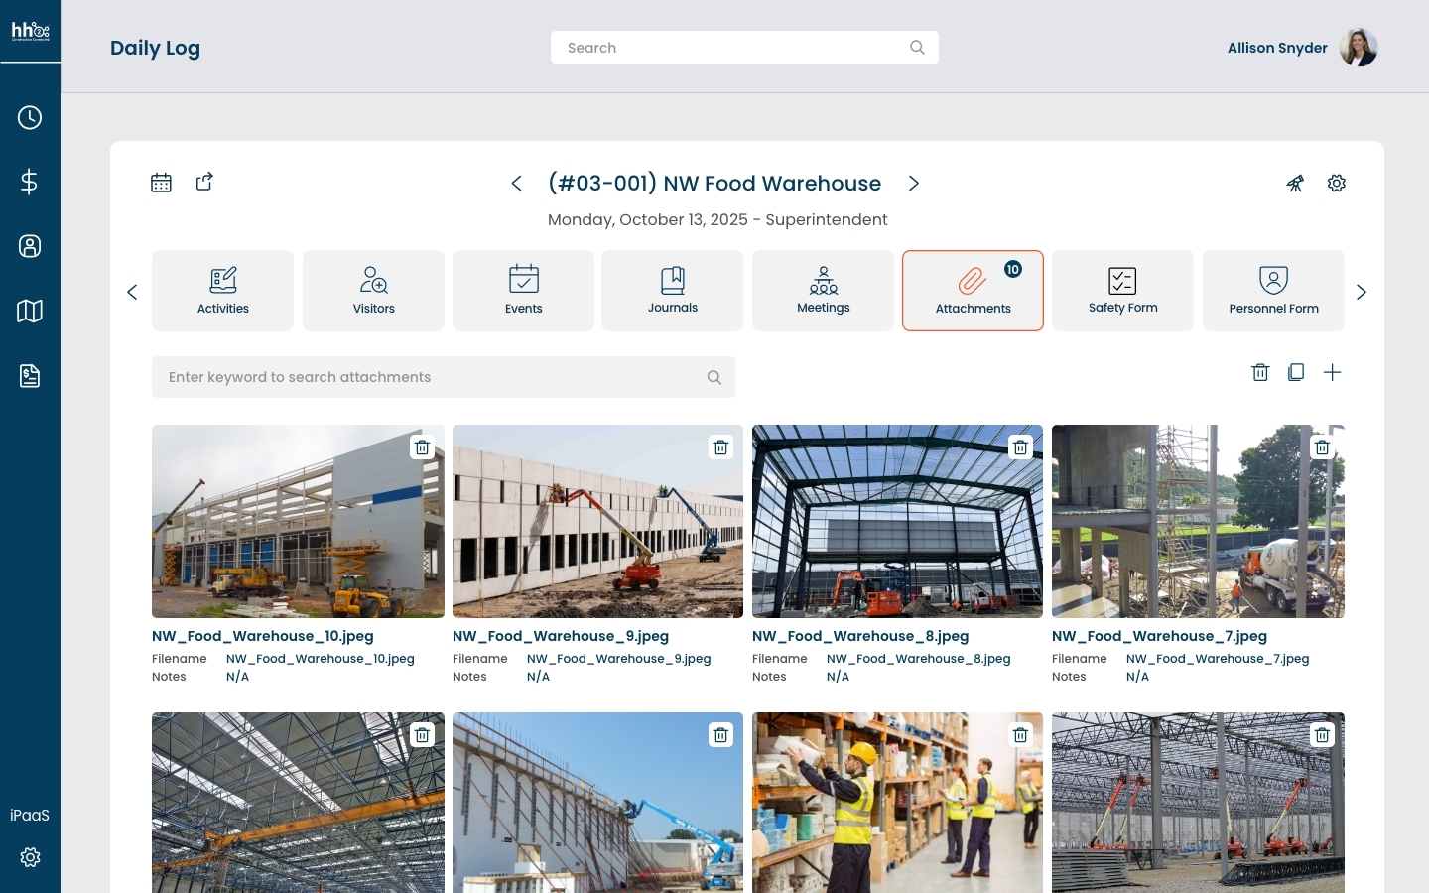This screenshot has width=1429, height=893.
Task: Open the daily log settings gear
Action: click(x=1337, y=184)
